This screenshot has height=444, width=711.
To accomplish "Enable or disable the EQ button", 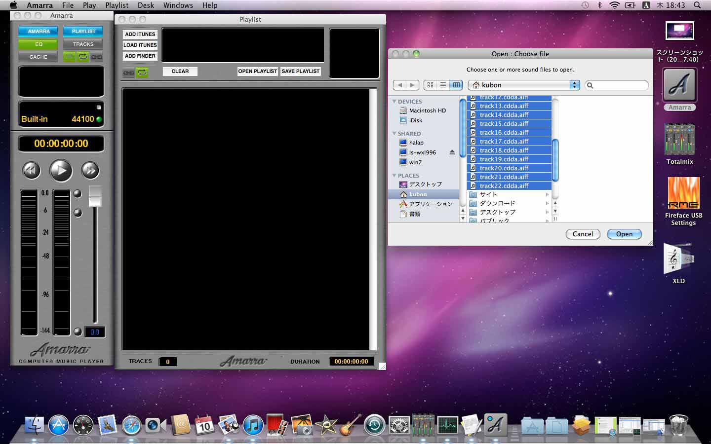I will pyautogui.click(x=39, y=44).
